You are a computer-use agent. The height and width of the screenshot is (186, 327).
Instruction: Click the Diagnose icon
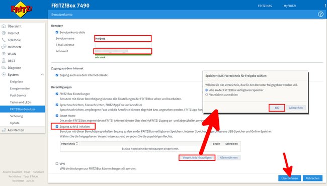[x=4, y=68]
